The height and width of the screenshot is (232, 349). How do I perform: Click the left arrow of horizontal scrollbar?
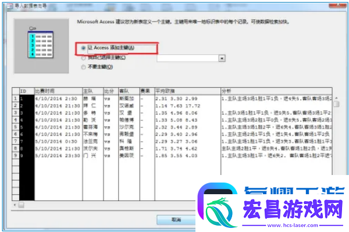[x=15, y=205]
